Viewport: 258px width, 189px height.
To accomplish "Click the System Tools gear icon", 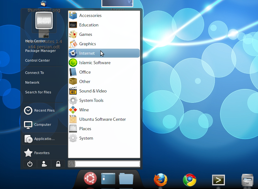I will 73,100.
